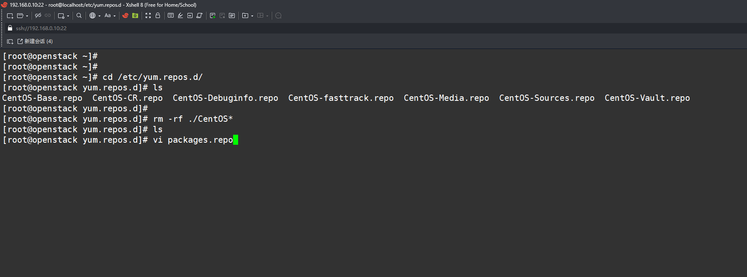Click the Highlight pen icon
747x277 pixels.
(180, 15)
